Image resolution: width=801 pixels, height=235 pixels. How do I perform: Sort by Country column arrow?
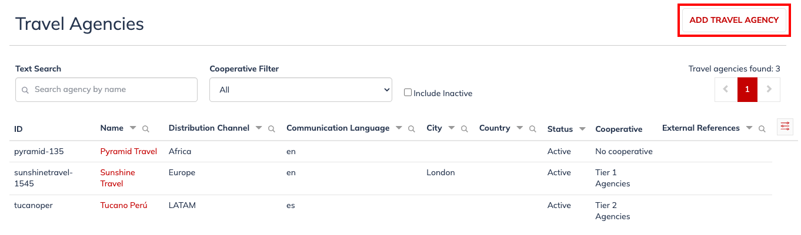point(519,128)
